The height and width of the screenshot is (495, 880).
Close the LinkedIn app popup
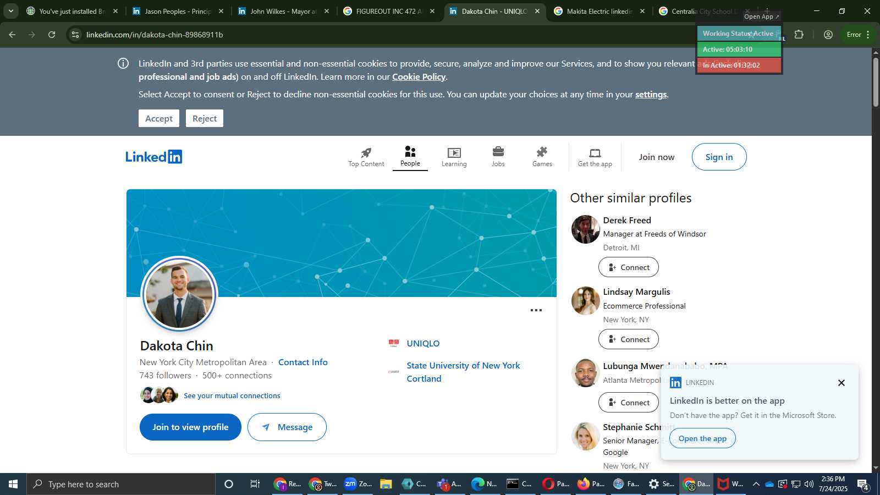click(842, 383)
